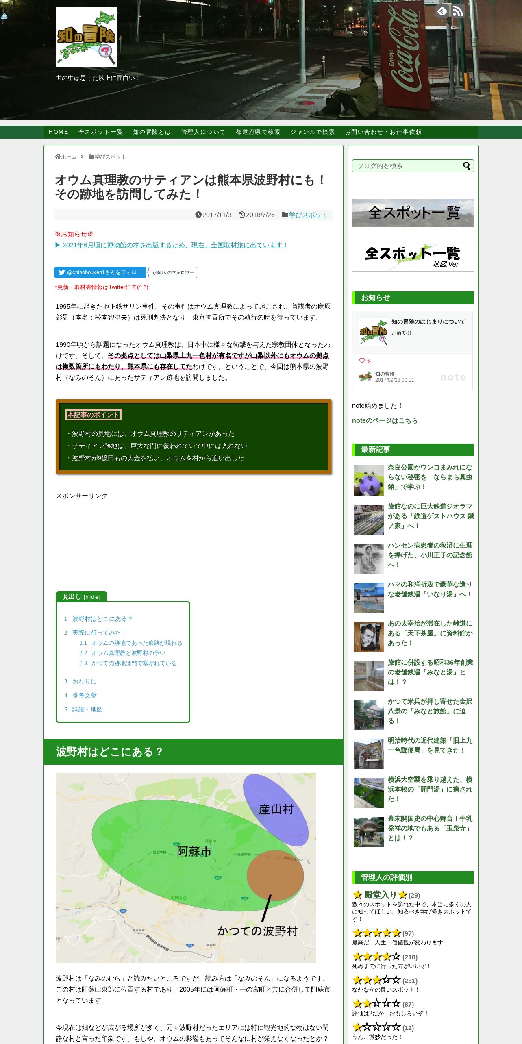Viewport: 522px width, 1044px height.
Task: Open ジャンルで検索 menu item
Action: [x=312, y=132]
